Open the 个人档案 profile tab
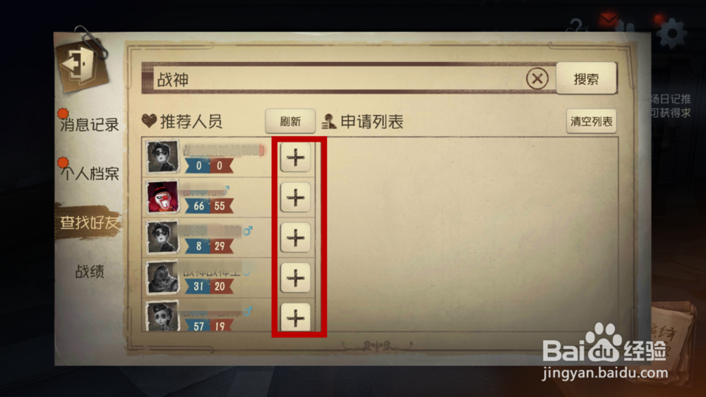This screenshot has width=706, height=397. coord(89,173)
